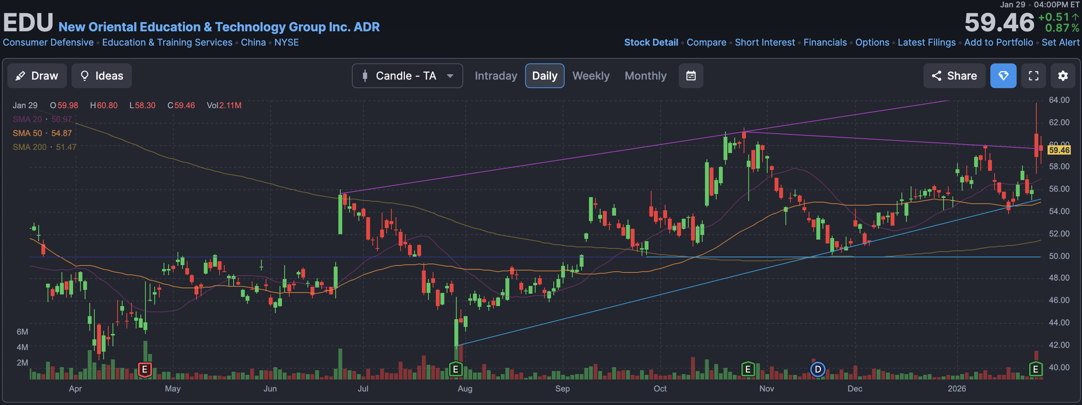Click Add to Portfolio
This screenshot has height=405, width=1082.
(998, 43)
